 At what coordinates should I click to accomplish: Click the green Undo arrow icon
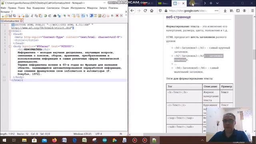(x=46, y=16)
